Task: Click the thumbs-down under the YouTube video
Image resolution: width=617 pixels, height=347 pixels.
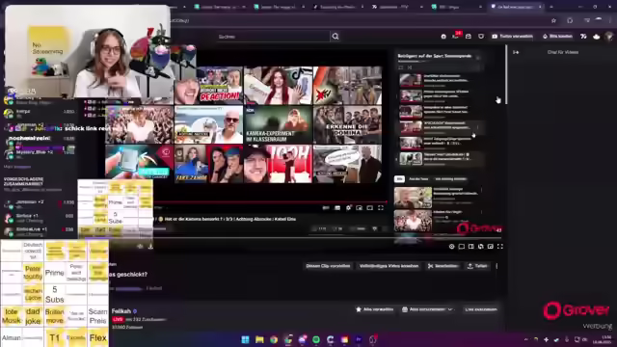Action: coord(336,228)
